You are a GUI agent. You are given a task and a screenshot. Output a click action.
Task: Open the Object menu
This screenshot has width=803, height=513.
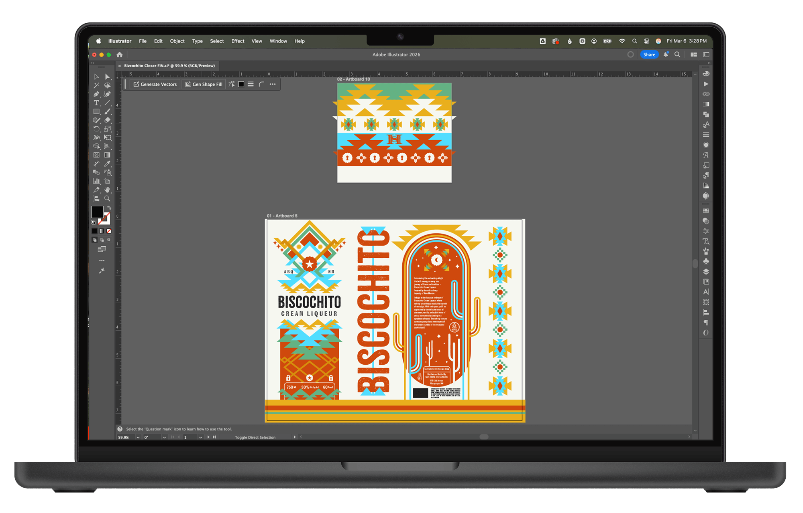(x=177, y=41)
